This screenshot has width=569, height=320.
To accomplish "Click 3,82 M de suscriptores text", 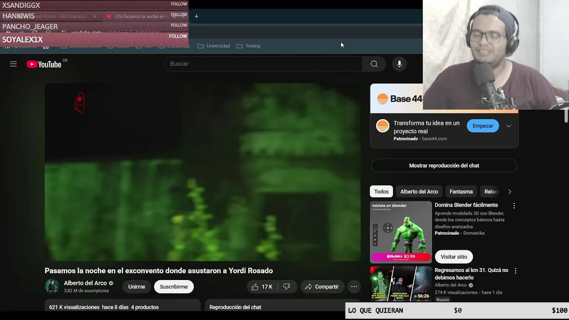I will tap(86, 291).
